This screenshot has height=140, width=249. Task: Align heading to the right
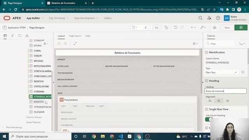pos(227,101)
